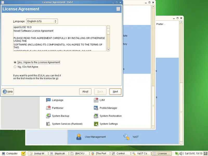Click the show desktop icon at taskbar end
Viewport: 208px width, 156px height.
pyautogui.click(x=205, y=153)
